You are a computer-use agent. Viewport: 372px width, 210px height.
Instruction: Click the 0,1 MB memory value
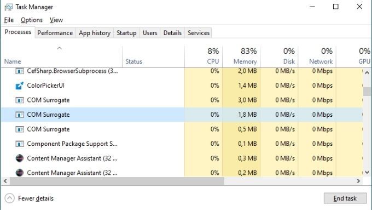click(247, 144)
